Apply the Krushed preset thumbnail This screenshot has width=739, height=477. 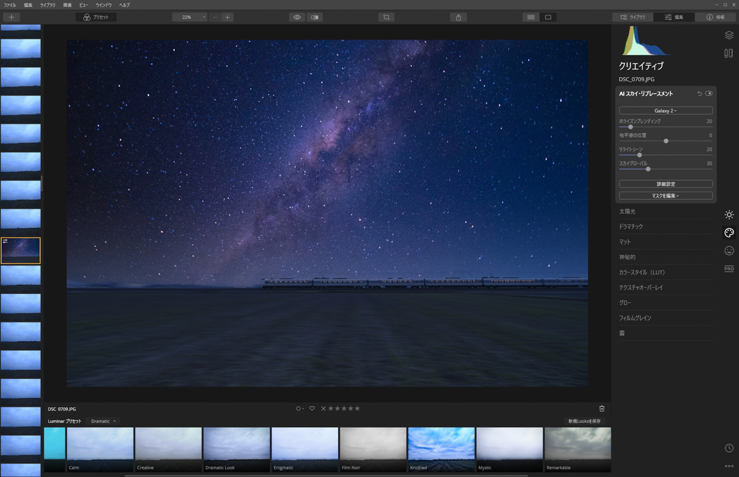pyautogui.click(x=442, y=450)
